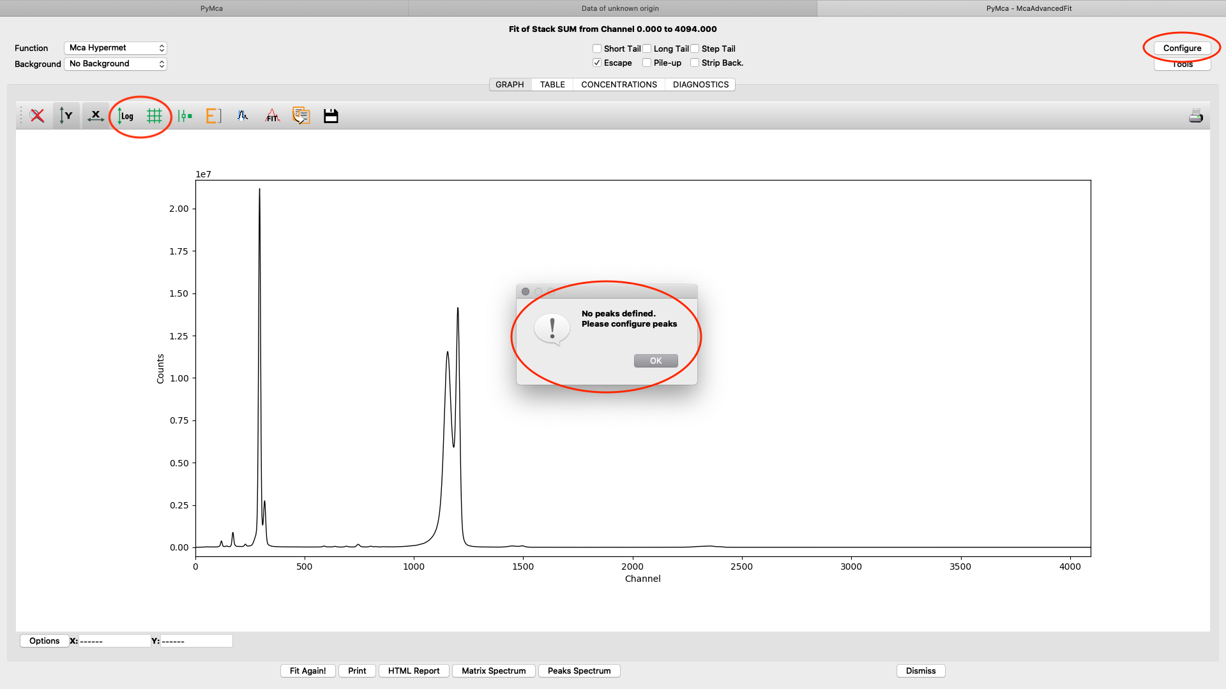1226x689 pixels.
Task: Switch to the CONCENTRATIONS tab
Action: 619,84
